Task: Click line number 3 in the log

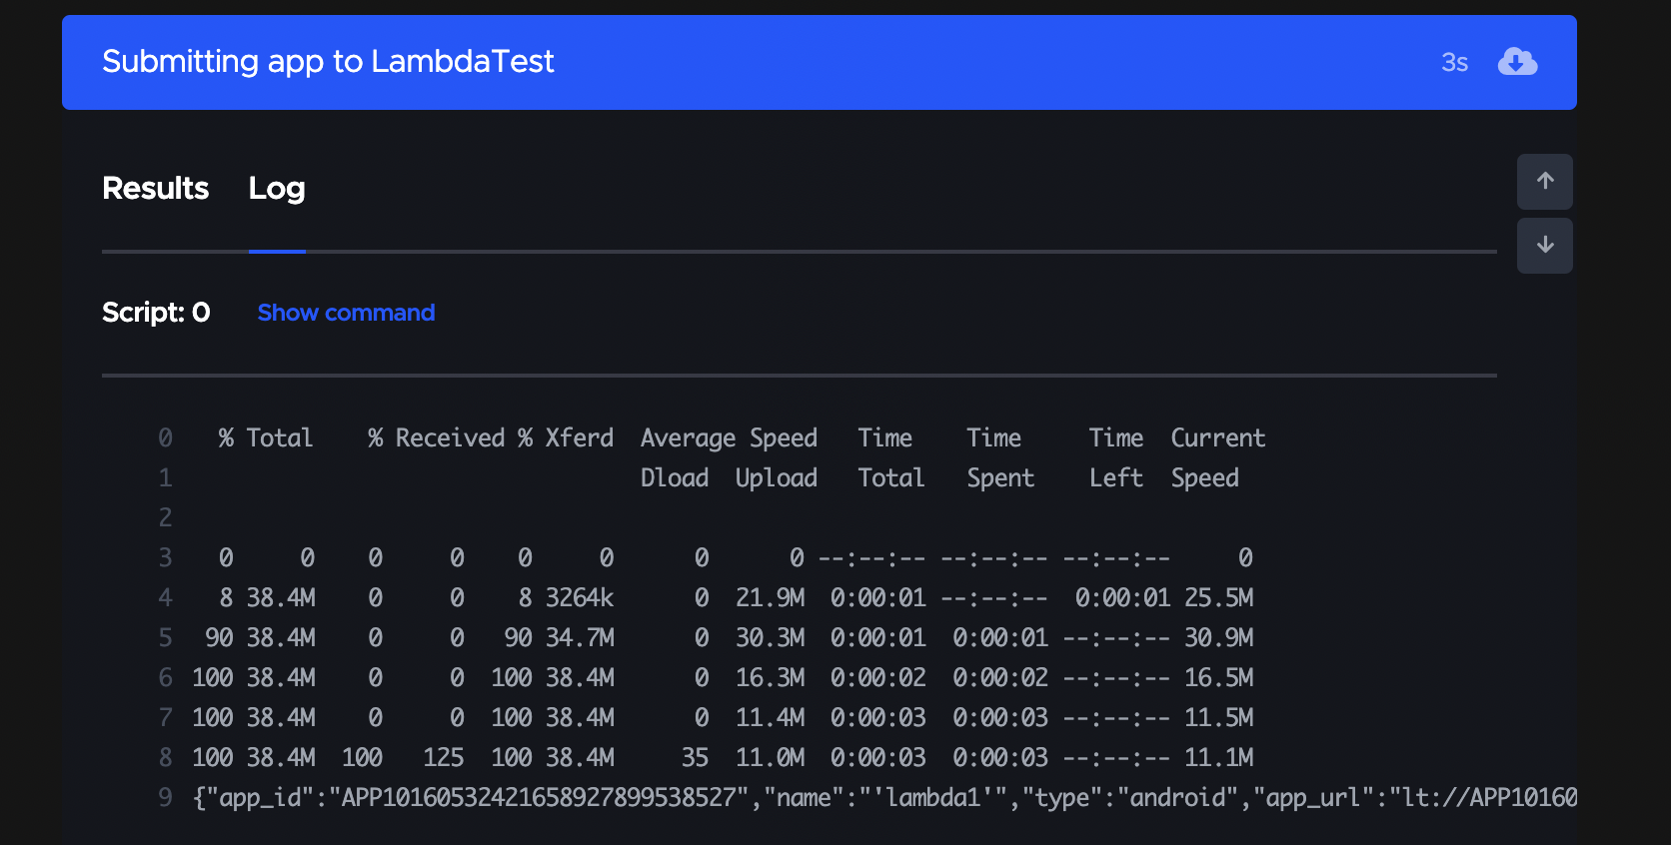Action: click(165, 557)
